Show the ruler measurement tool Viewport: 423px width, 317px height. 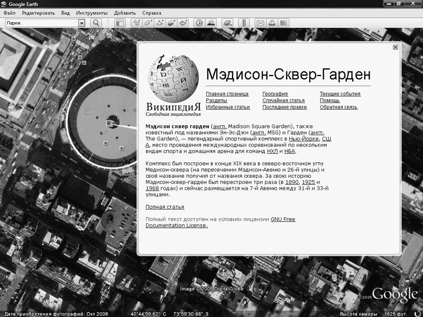click(244, 23)
